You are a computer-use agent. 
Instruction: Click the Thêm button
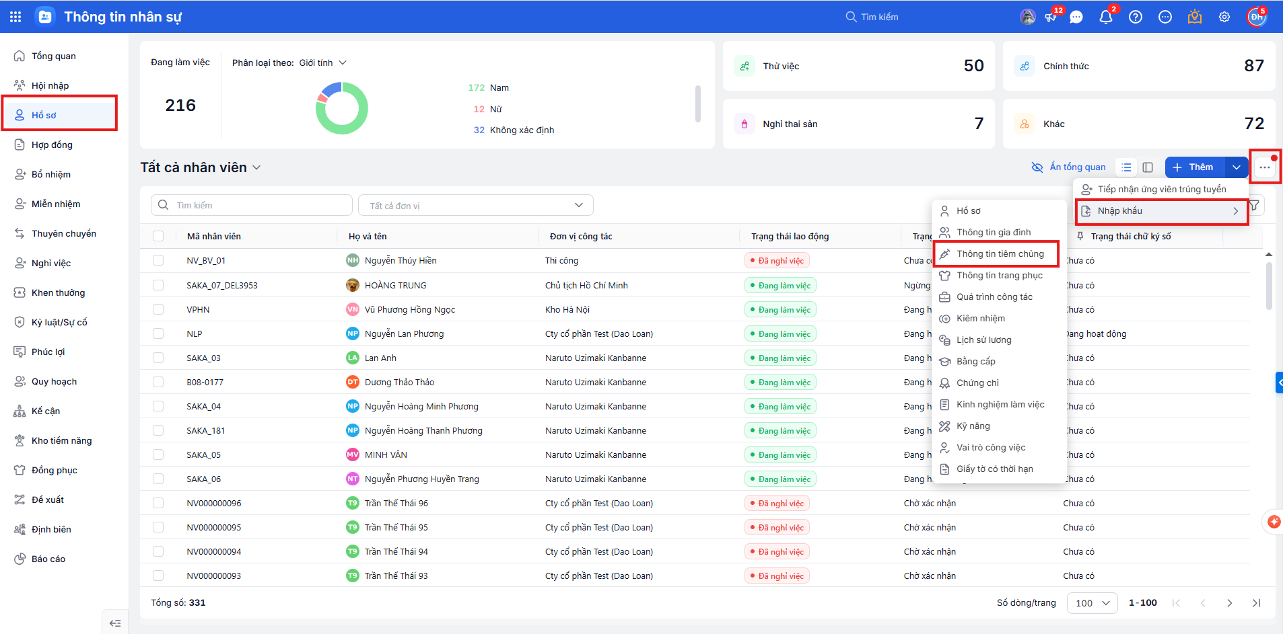tap(1195, 167)
